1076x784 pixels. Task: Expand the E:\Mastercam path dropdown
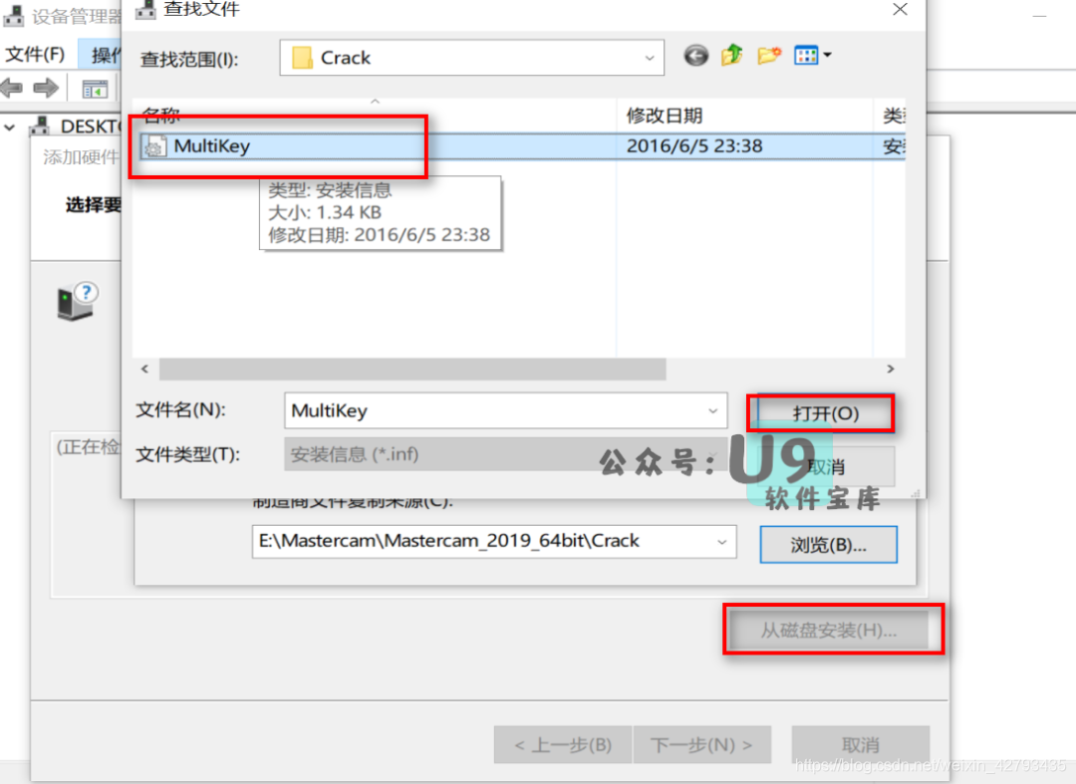[x=721, y=542]
